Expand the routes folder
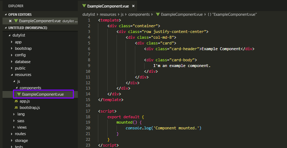 tap(12, 134)
